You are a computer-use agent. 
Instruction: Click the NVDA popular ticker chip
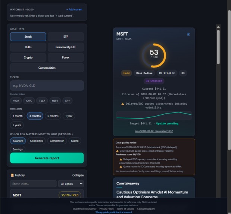tap(16, 101)
